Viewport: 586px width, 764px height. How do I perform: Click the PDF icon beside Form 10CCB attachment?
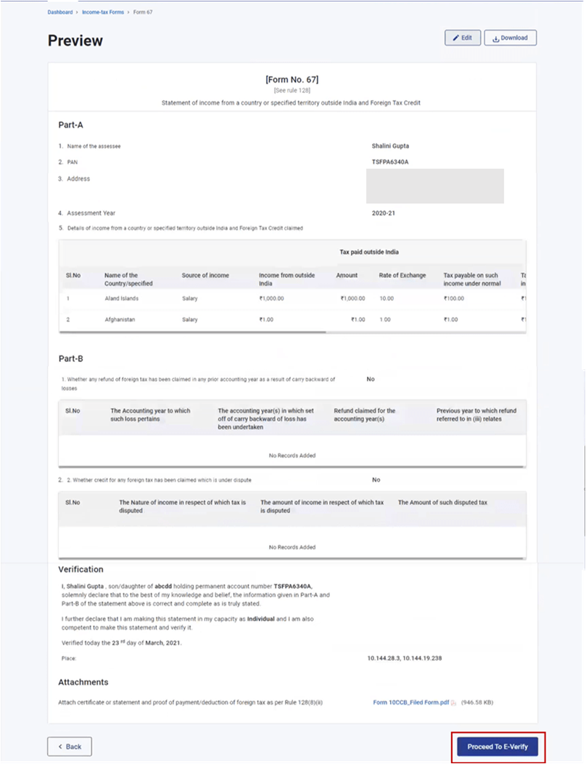(453, 702)
